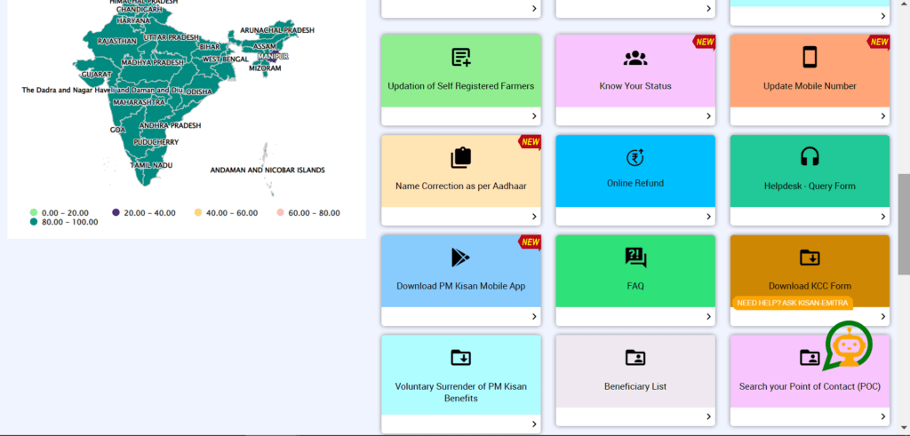The height and width of the screenshot is (436, 910).
Task: Click the Name Correction clipboard icon
Action: (461, 158)
